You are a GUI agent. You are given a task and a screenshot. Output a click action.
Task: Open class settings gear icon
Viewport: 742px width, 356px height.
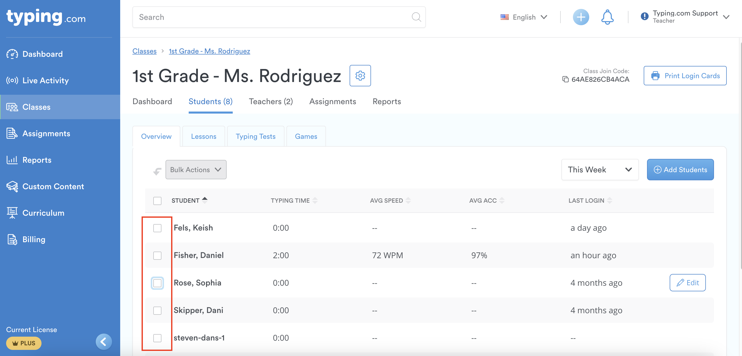360,76
